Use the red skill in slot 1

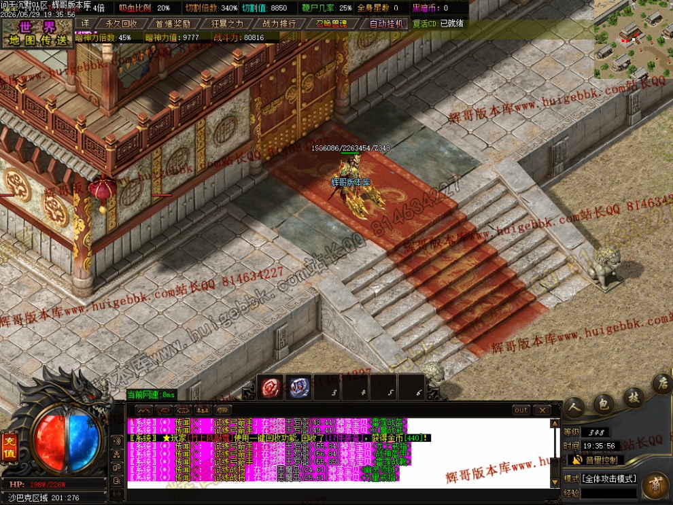tap(271, 388)
